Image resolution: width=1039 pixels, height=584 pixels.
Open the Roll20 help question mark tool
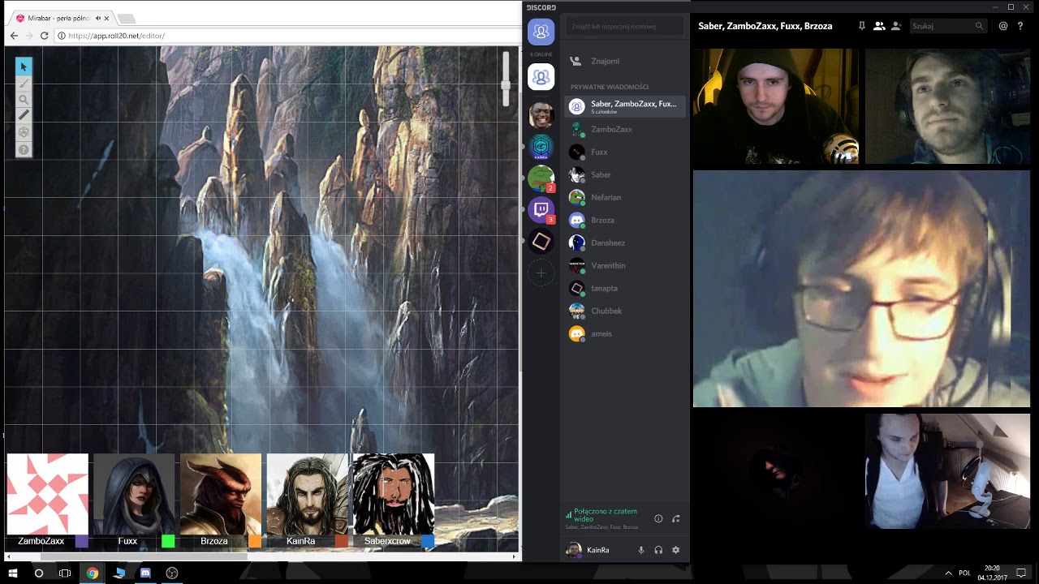point(24,149)
